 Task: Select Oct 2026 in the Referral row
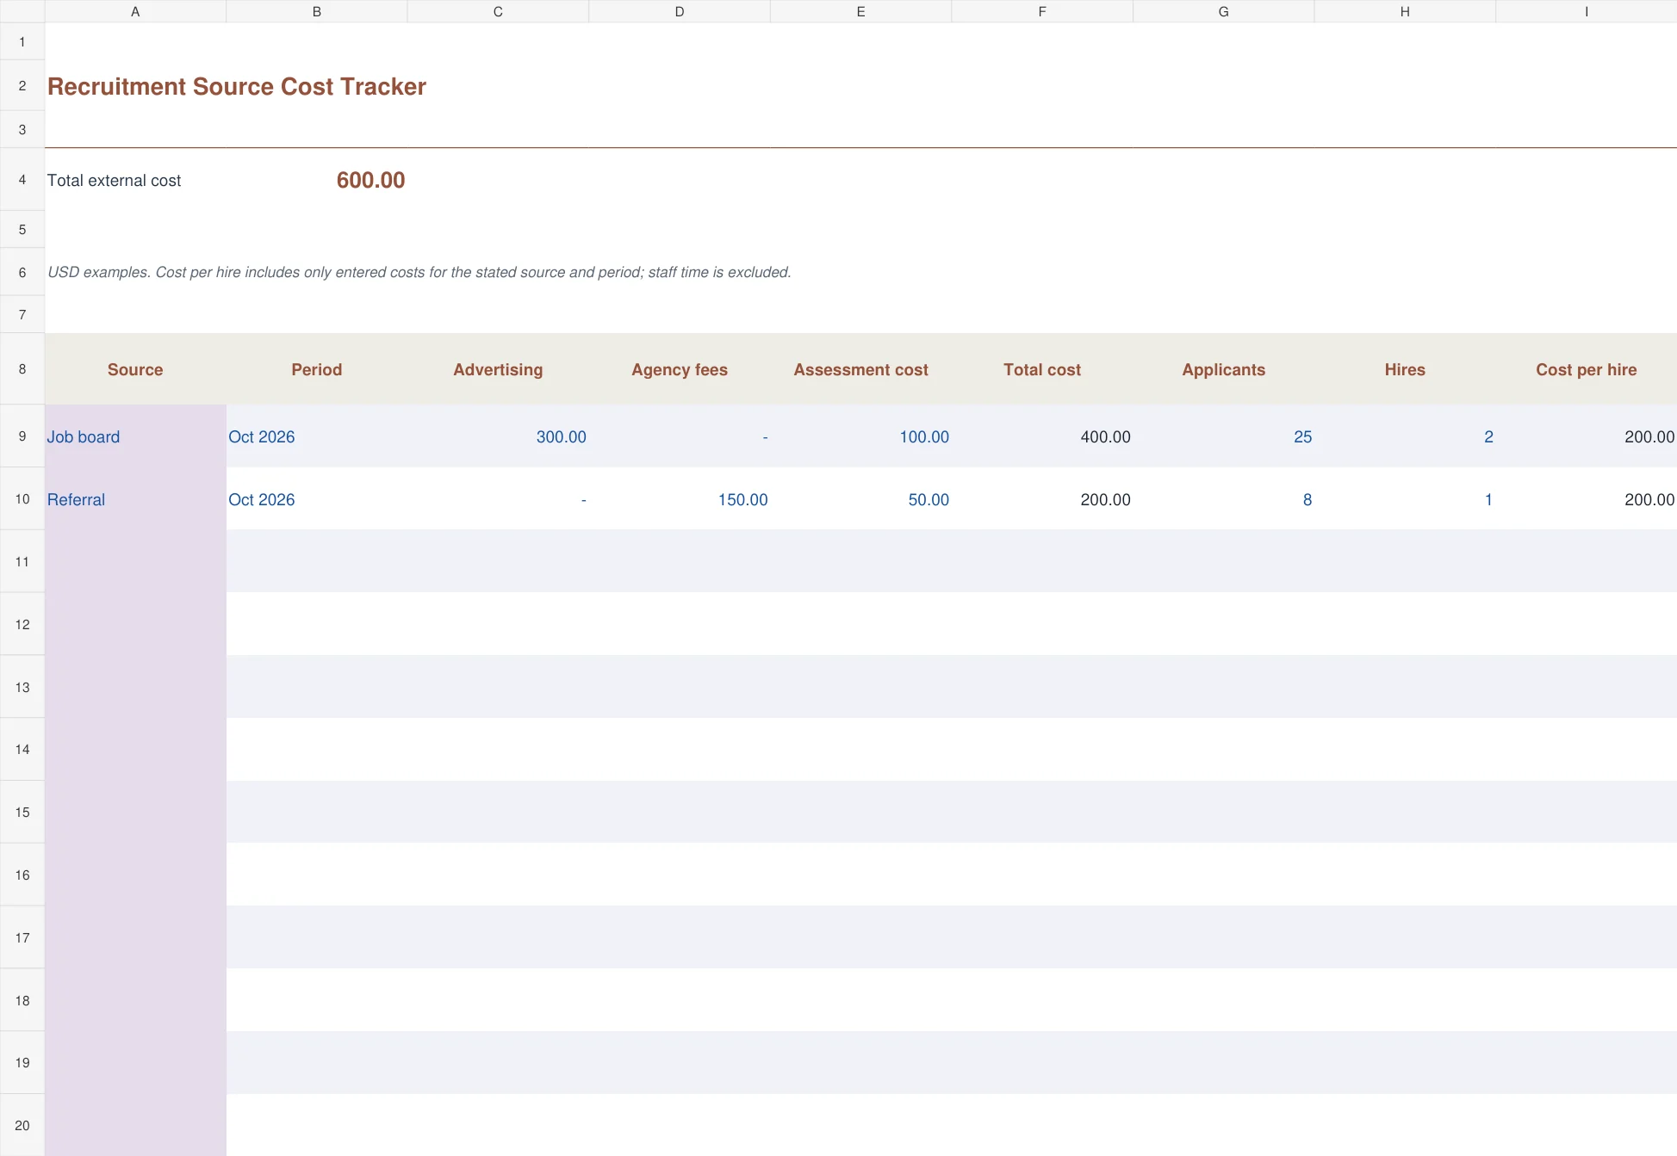(x=317, y=499)
